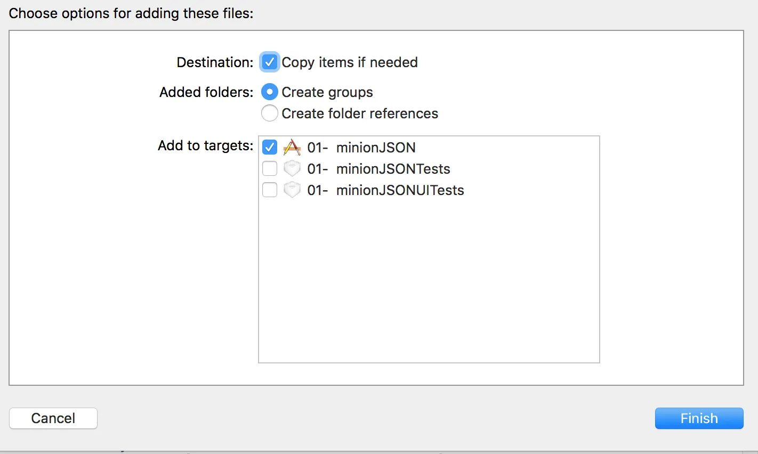Click the 'Create folder references' label text
This screenshot has width=758, height=454.
pyautogui.click(x=360, y=113)
